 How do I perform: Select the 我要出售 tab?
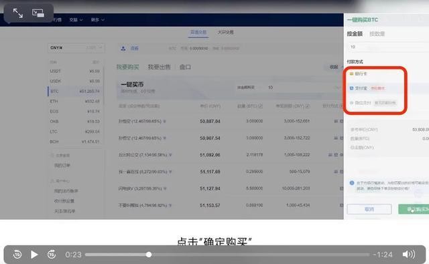pyautogui.click(x=160, y=67)
